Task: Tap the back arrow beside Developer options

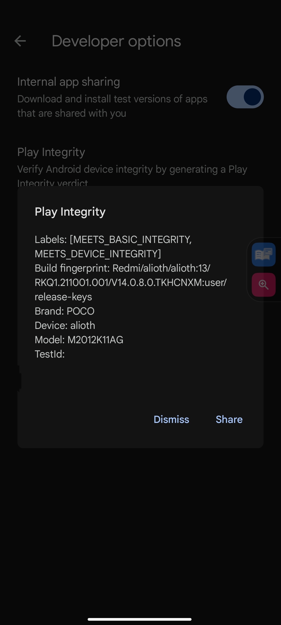Action: tap(20, 41)
